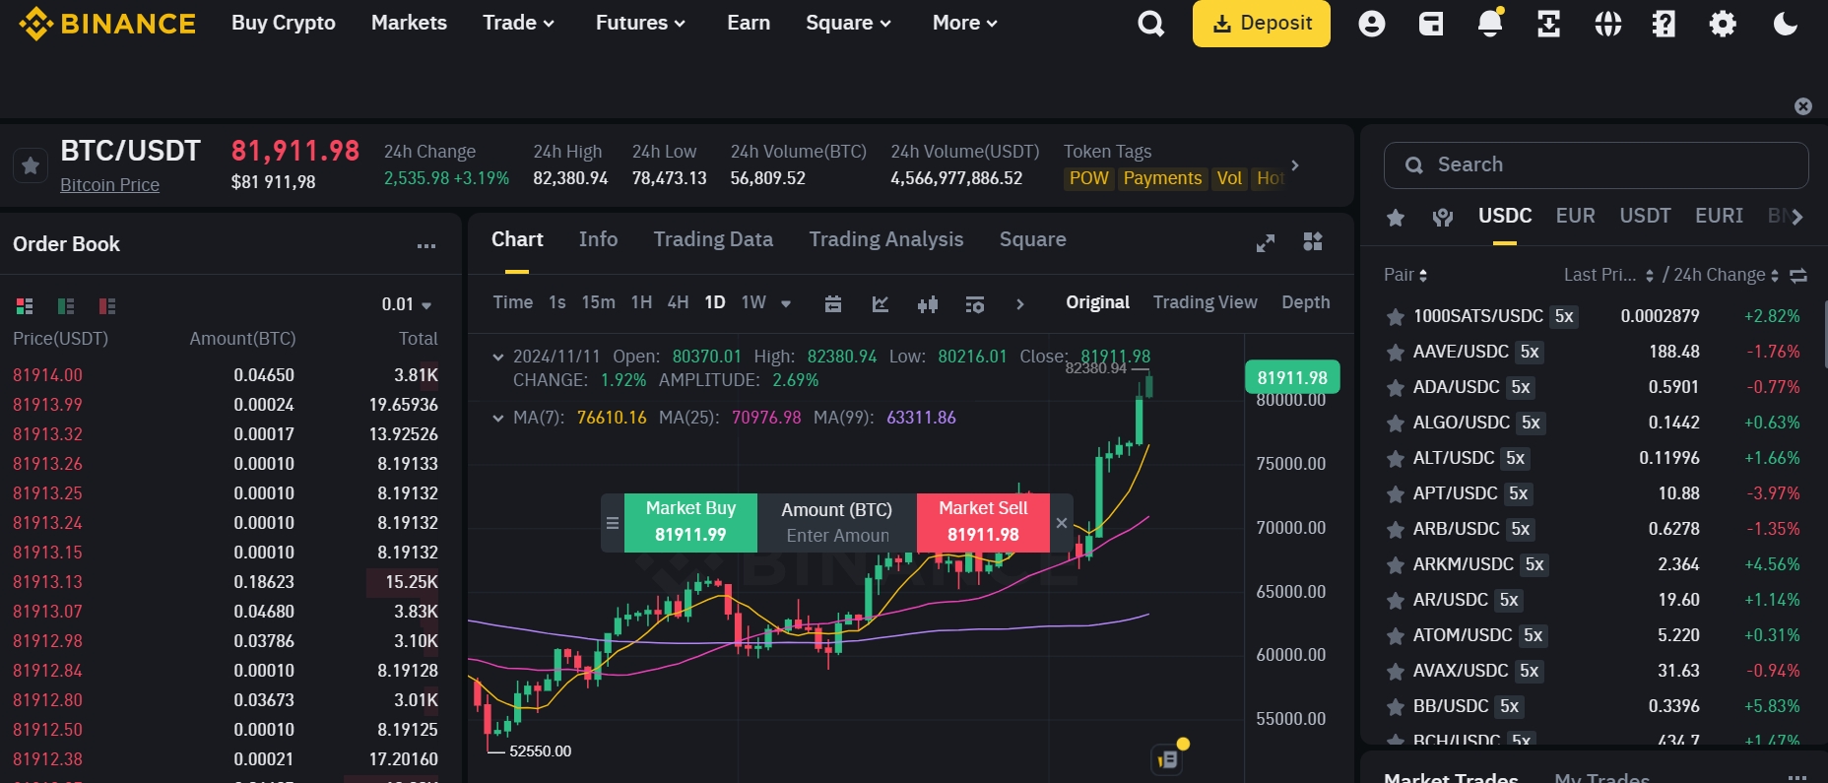The width and height of the screenshot is (1828, 783).
Task: Toggle dark mode moon icon
Action: 1785,24
